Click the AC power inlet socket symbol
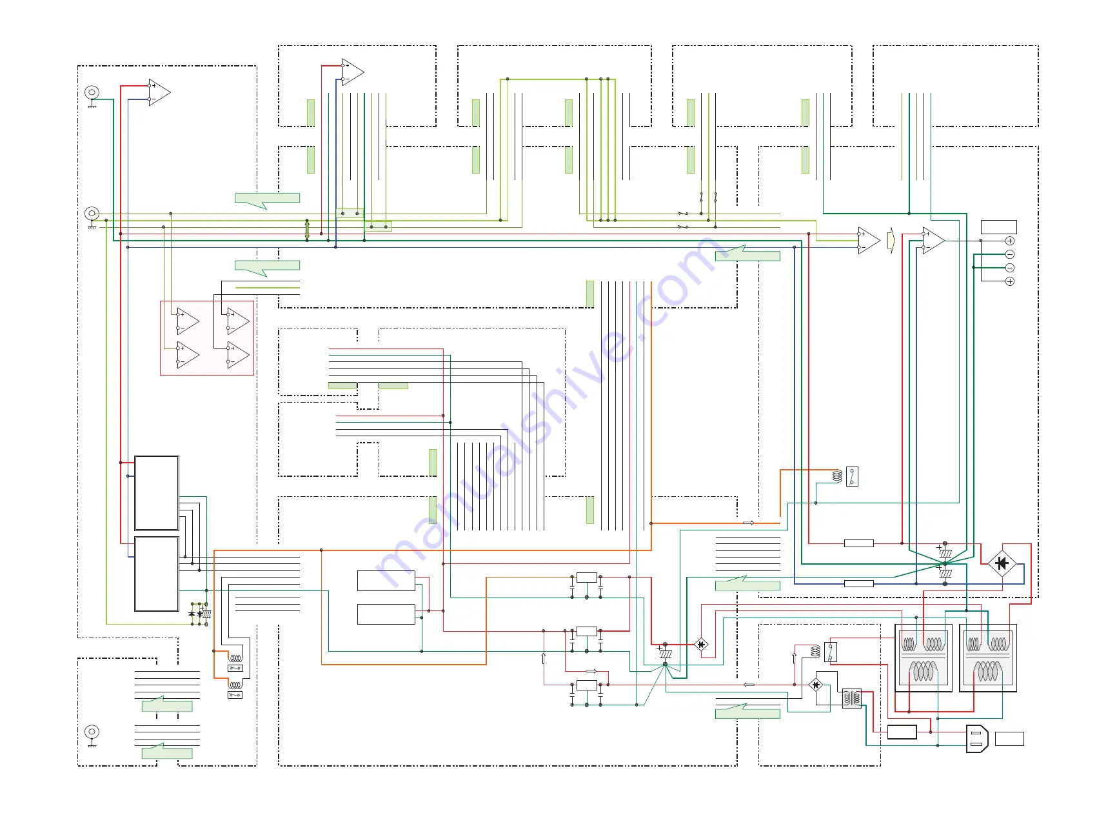Screen dimensions: 1097x815 tap(977, 739)
